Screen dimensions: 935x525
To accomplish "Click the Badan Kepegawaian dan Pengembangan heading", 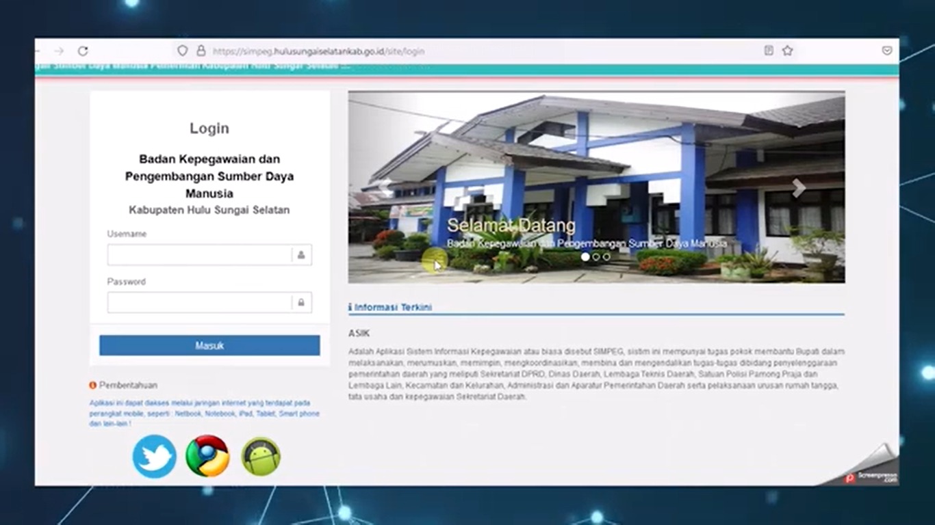I will point(209,176).
